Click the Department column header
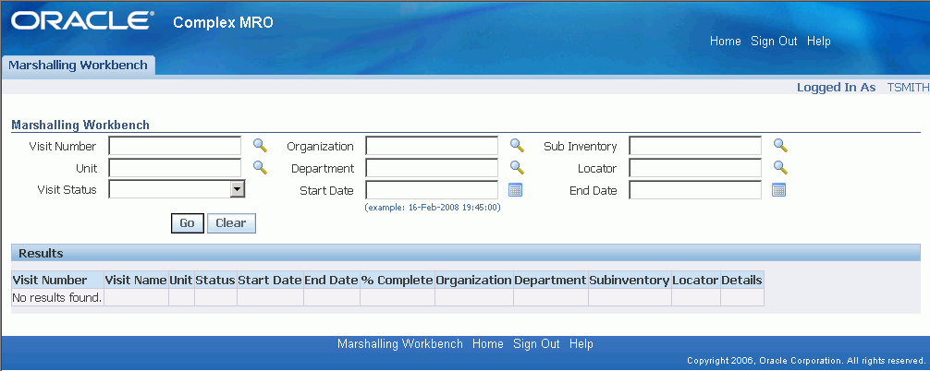Viewport: 930px width, 371px height. point(550,280)
